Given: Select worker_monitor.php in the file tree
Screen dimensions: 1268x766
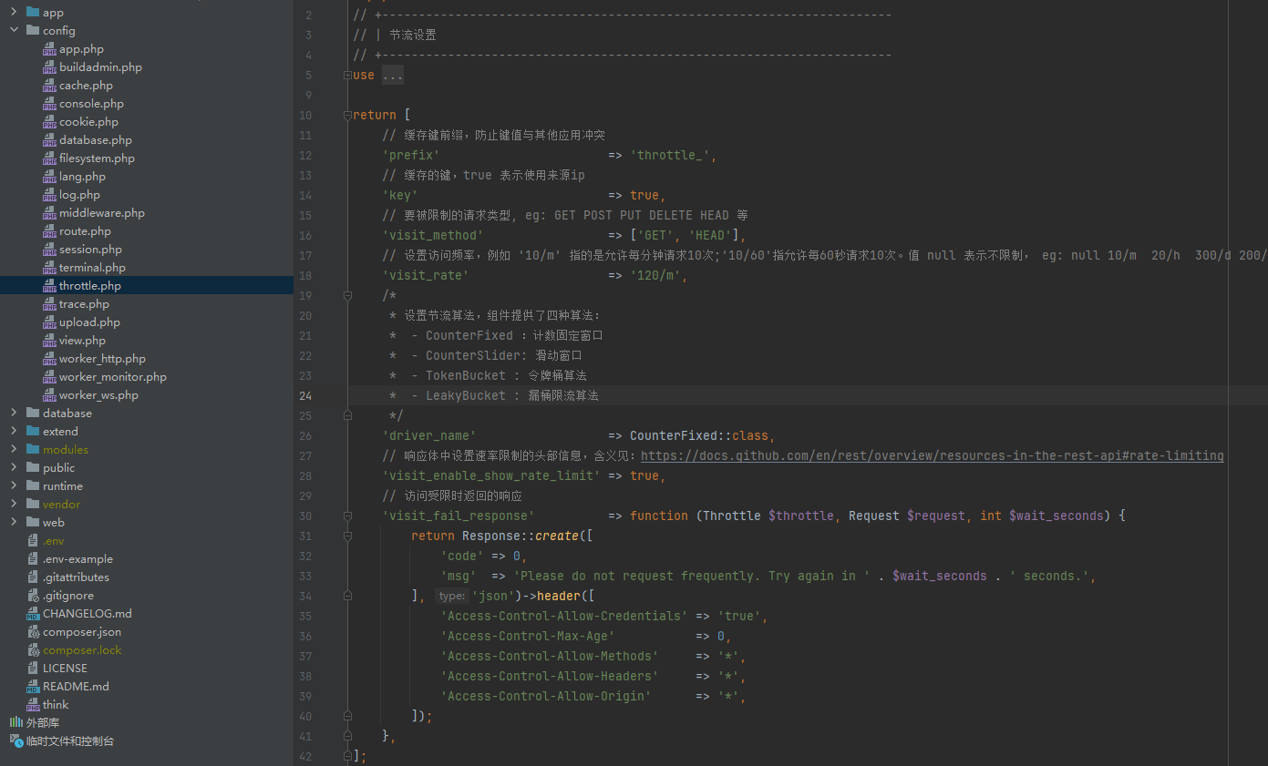Looking at the screenshot, I should [x=112, y=377].
